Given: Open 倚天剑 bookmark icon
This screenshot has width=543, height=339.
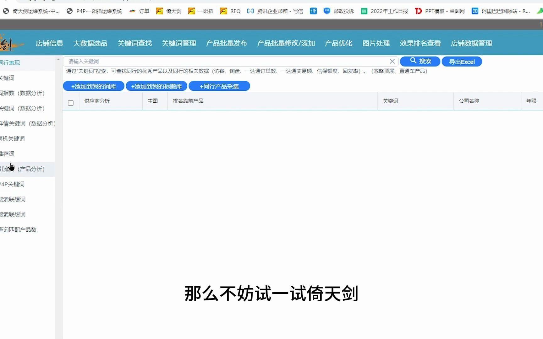Looking at the screenshot, I should pos(160,11).
